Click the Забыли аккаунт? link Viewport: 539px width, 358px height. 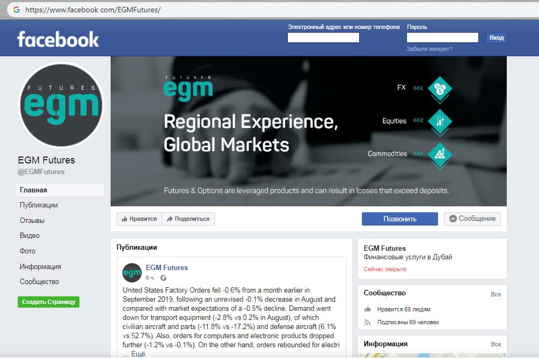[x=429, y=49]
